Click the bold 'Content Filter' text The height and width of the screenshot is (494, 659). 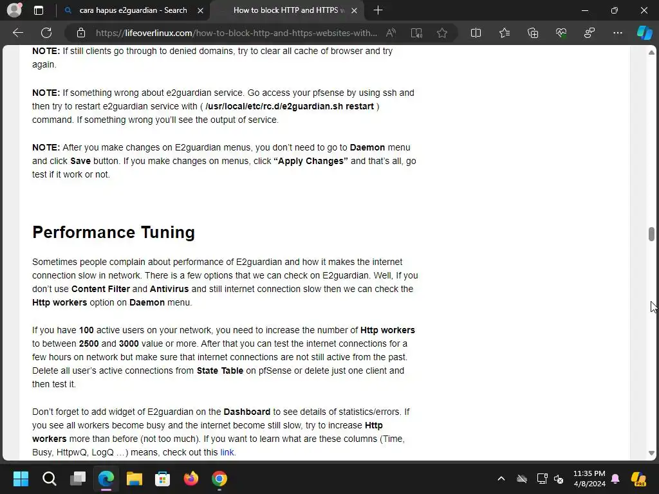[x=100, y=289]
